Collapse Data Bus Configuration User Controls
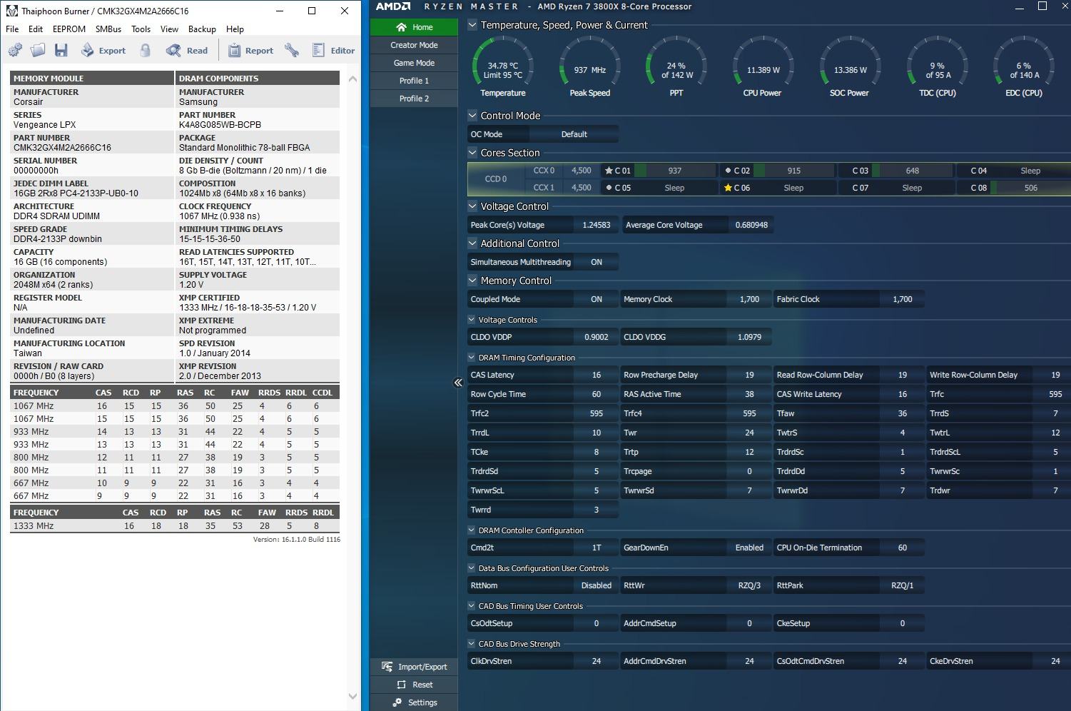The height and width of the screenshot is (711, 1071). [472, 568]
